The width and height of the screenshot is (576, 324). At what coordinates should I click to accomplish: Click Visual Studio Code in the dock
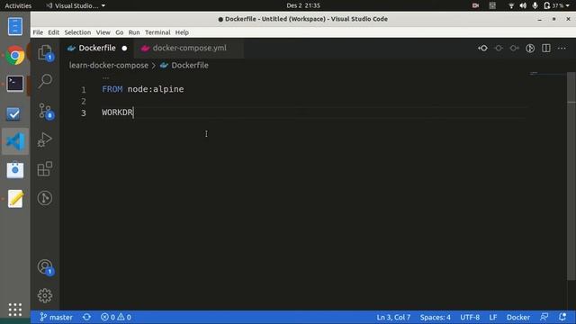click(15, 141)
